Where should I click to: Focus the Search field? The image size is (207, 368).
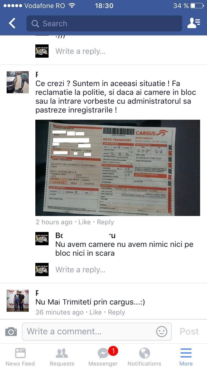[104, 23]
